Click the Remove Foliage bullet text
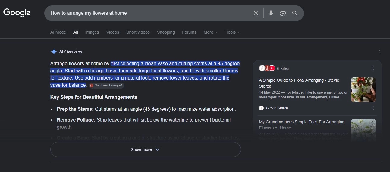Image resolution: width=390 pixels, height=172 pixels. click(x=144, y=123)
